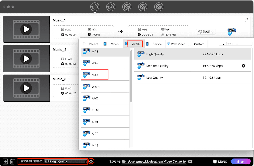
Task: Switch to the Recent tab
Action: coord(92,44)
